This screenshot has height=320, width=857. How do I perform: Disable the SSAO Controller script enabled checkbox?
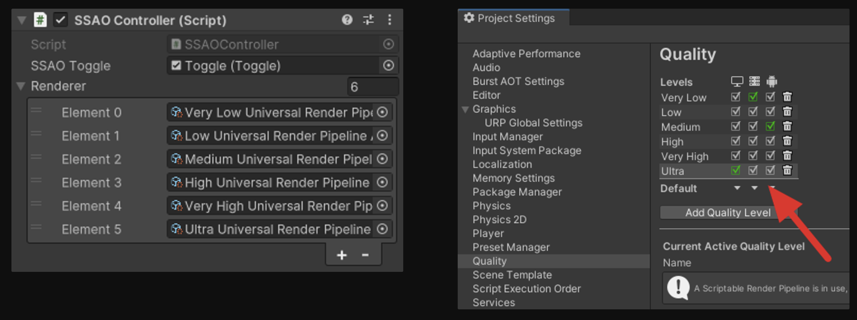[x=60, y=20]
